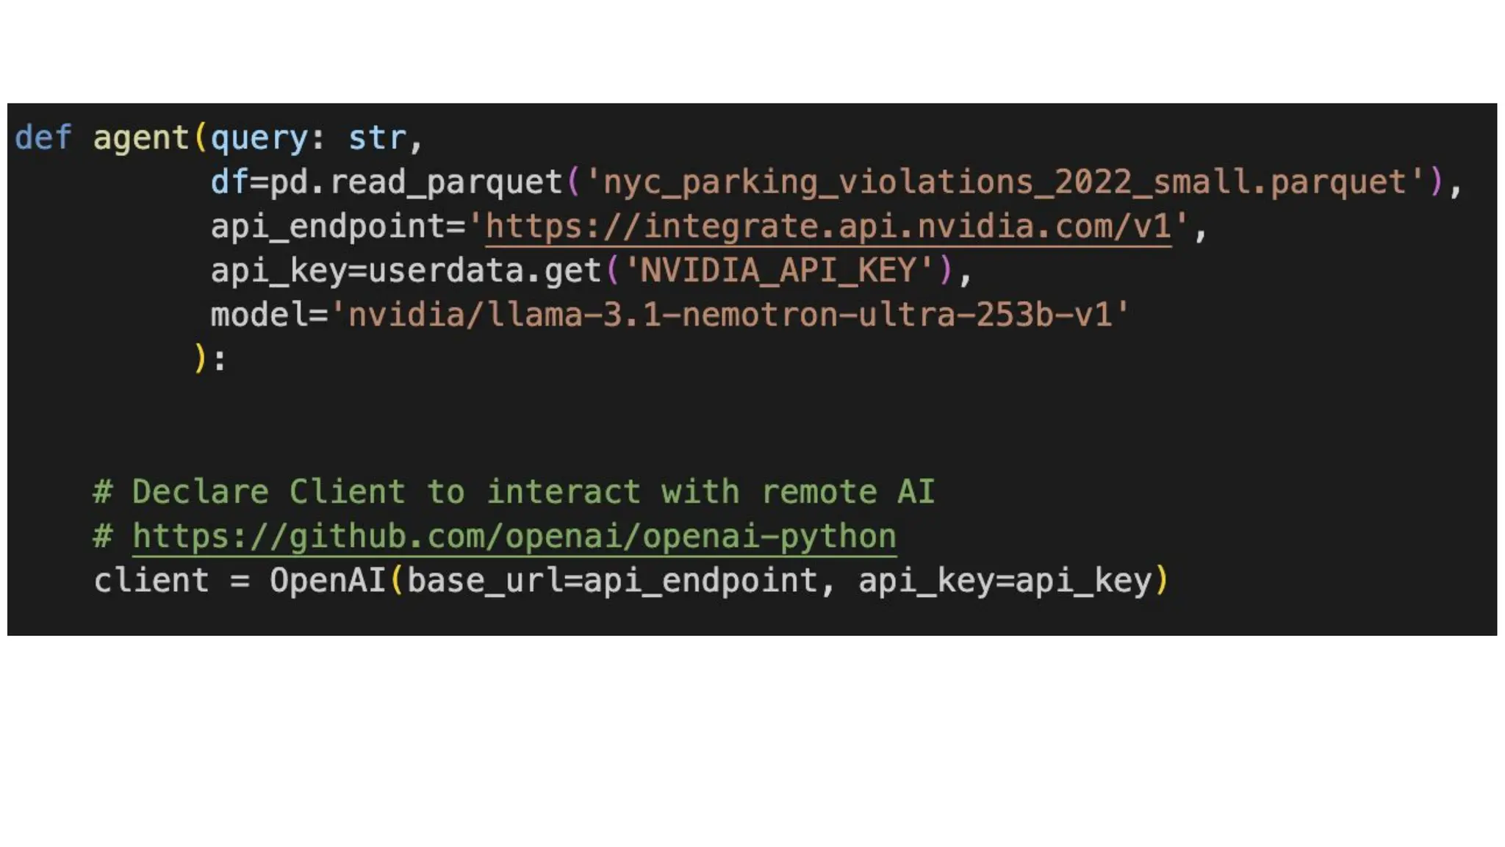Click the 'userdata.get' call

pos(484,271)
